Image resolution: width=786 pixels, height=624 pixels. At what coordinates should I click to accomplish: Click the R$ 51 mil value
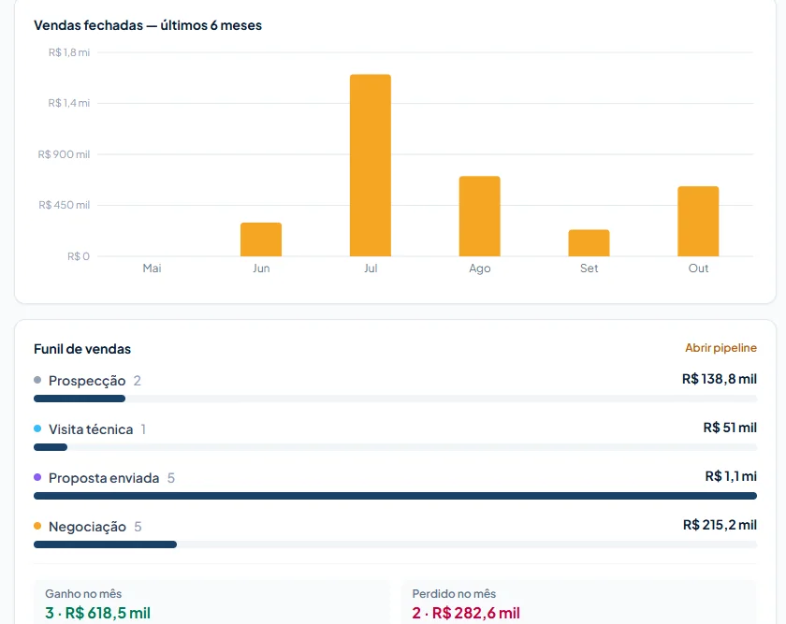tap(730, 428)
